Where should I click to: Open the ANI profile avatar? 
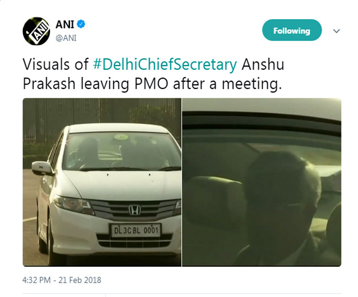tap(36, 31)
